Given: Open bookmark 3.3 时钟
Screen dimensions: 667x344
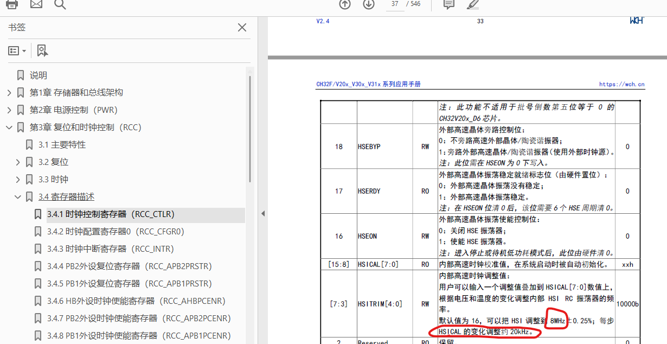Looking at the screenshot, I should (53, 179).
